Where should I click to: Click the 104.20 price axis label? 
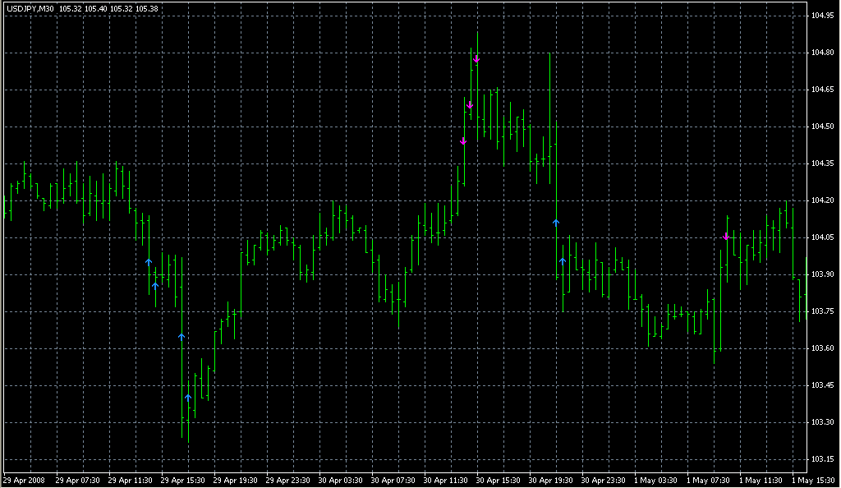822,200
